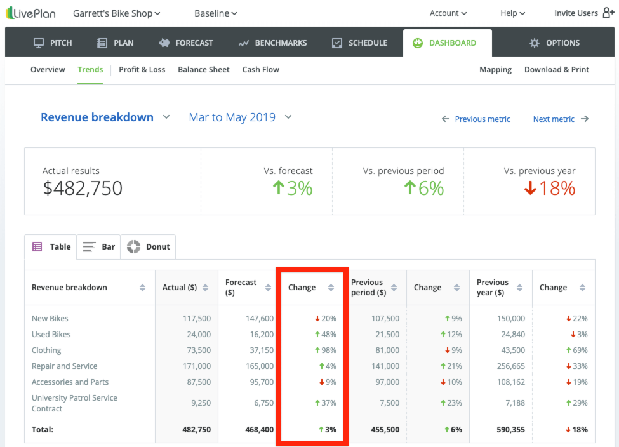Image resolution: width=619 pixels, height=447 pixels.
Task: Sort by the Actual ($) column
Action: pos(205,288)
